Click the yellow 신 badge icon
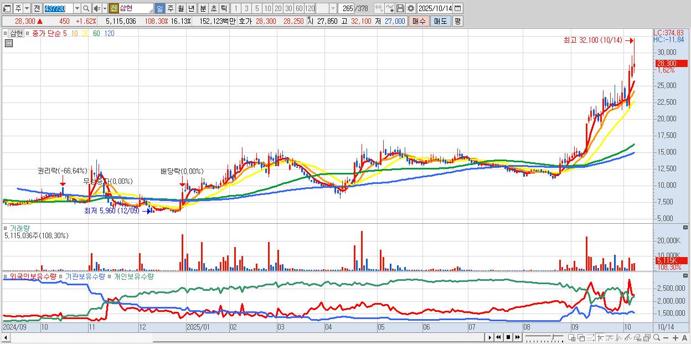This screenshot has height=344, width=691. click(114, 8)
